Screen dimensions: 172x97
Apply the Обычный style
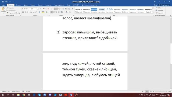point(79,11)
